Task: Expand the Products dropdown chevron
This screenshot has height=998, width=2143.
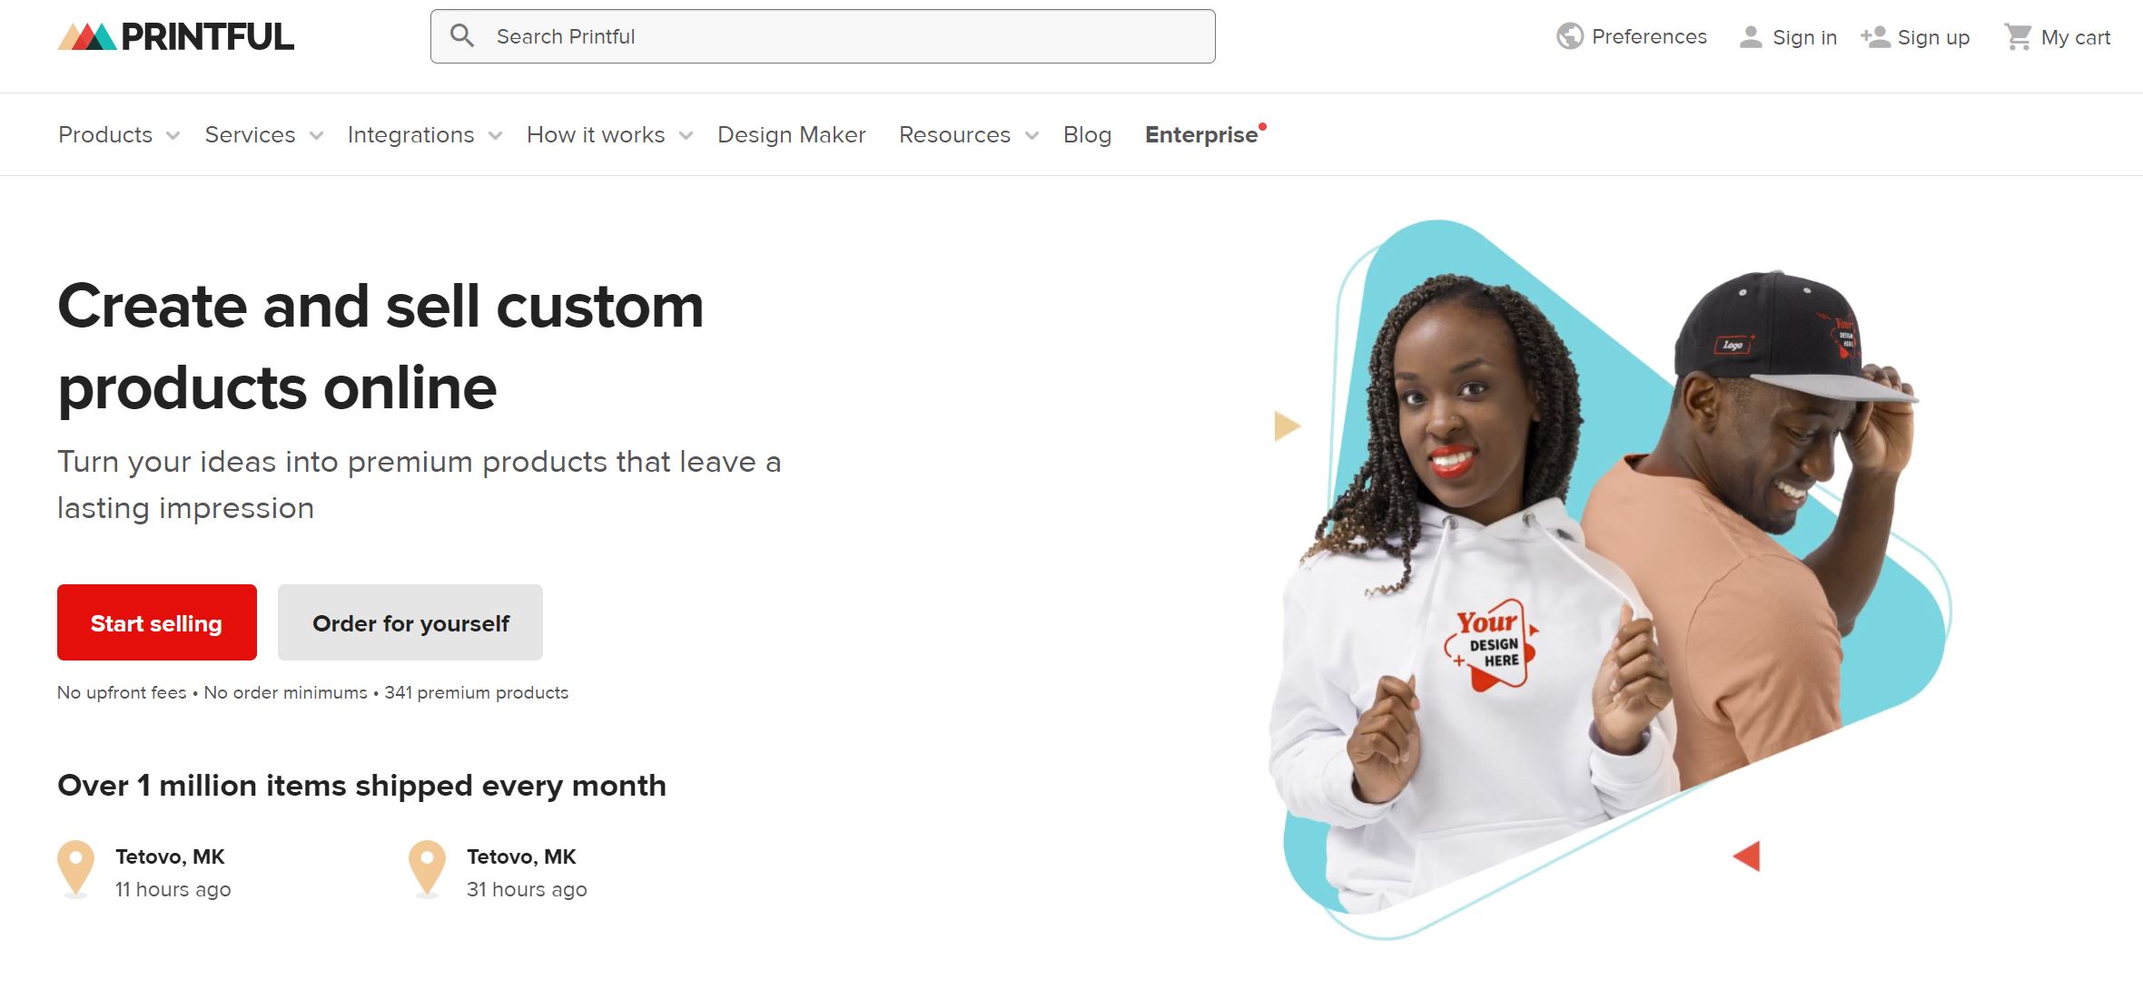Action: (x=173, y=136)
